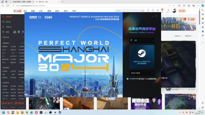
Task: Click the search magnifier icon in Douyu header
Action: tap(143, 11)
